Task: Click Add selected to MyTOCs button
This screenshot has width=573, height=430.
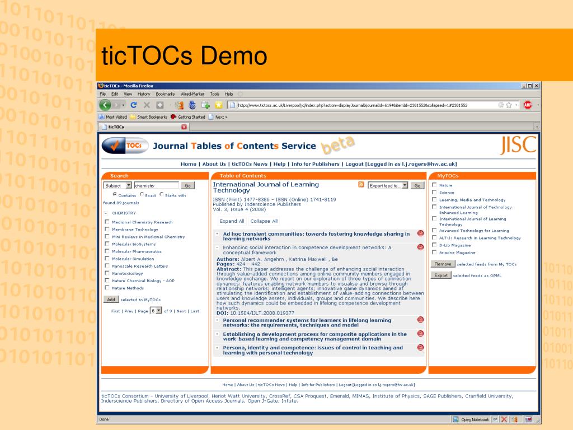Action: click(111, 299)
